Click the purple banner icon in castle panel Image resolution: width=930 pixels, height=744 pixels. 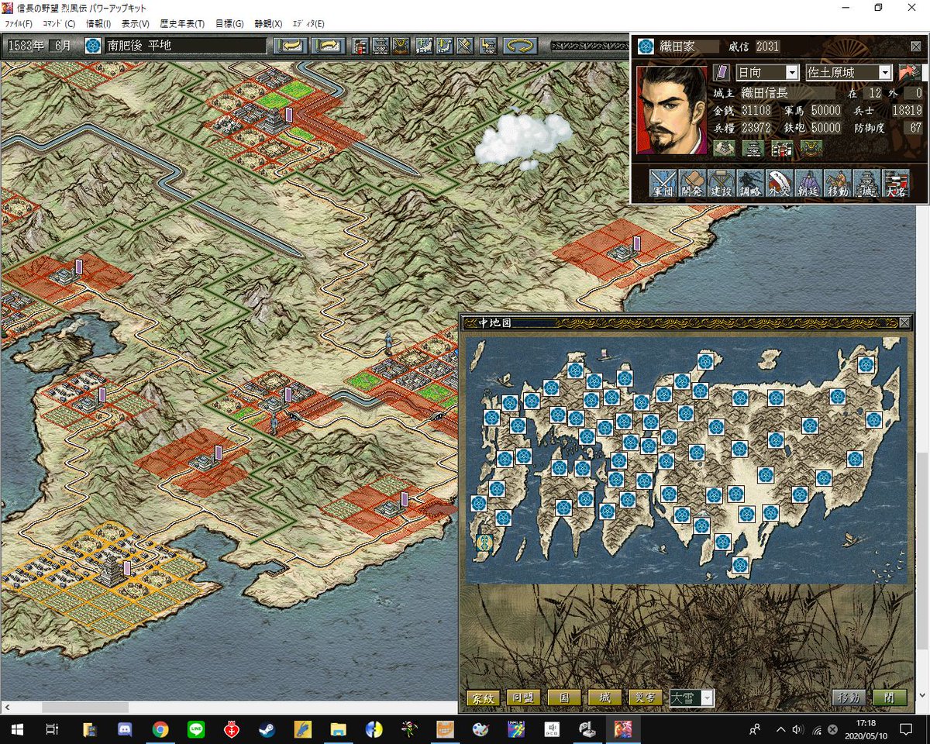click(722, 72)
